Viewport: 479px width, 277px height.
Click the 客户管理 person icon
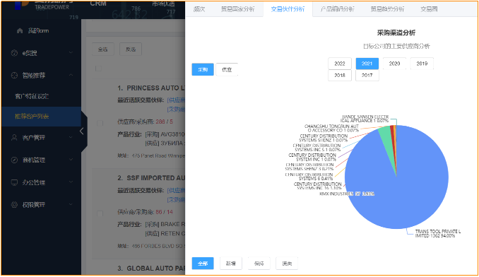[x=14, y=137]
